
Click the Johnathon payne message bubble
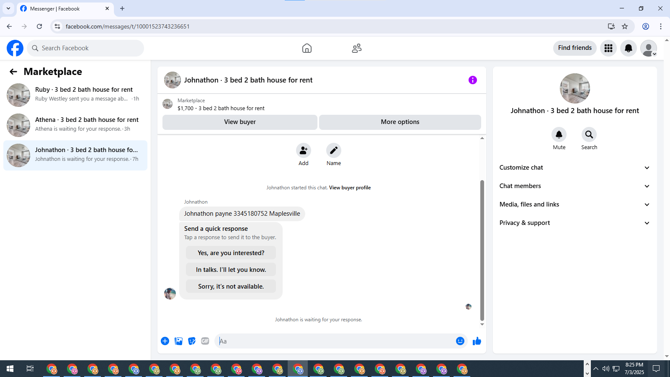click(x=242, y=214)
